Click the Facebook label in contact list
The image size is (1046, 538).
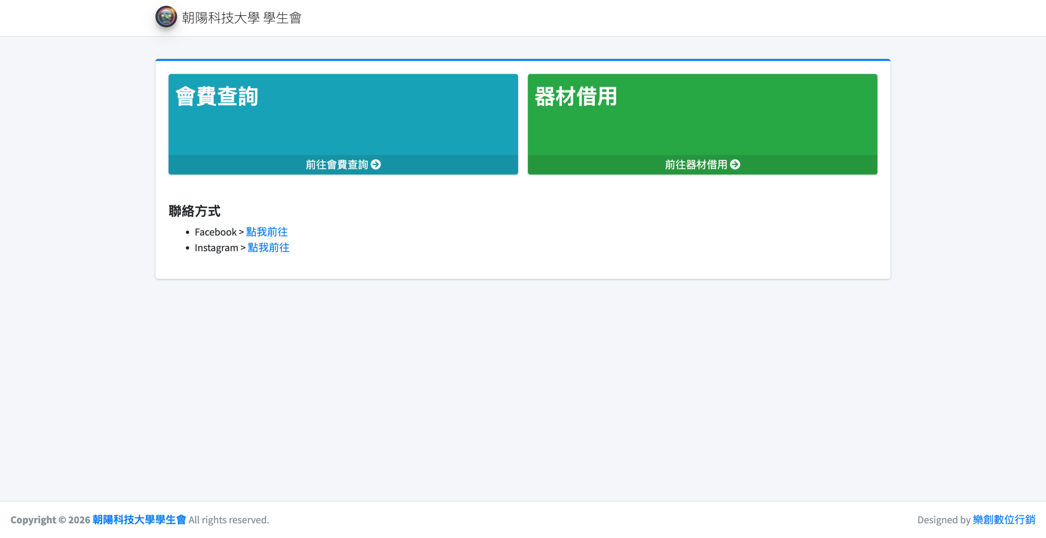click(x=215, y=232)
